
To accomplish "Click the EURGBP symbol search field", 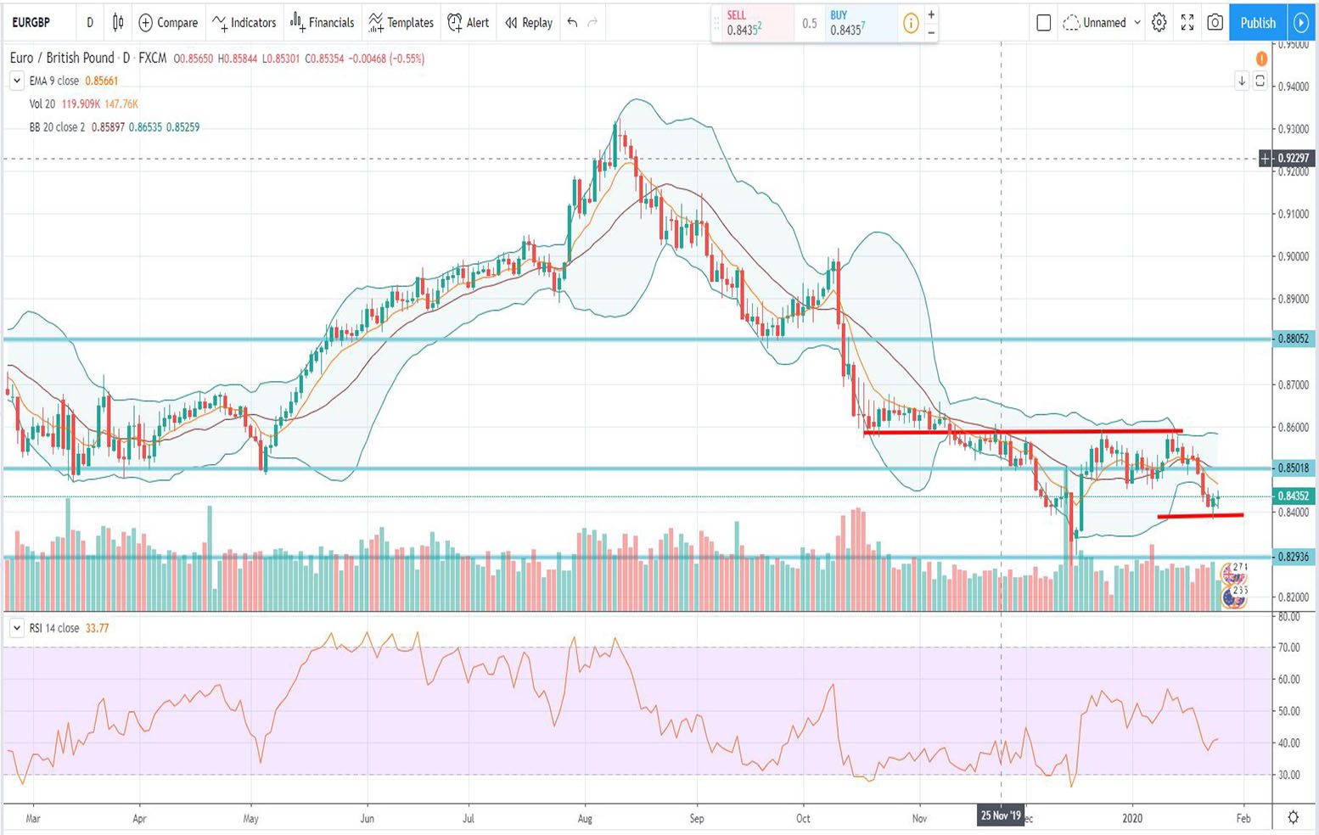I will point(32,23).
